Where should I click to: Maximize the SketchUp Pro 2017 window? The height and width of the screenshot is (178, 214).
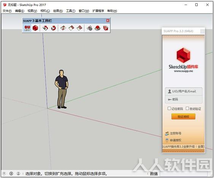point(197,5)
